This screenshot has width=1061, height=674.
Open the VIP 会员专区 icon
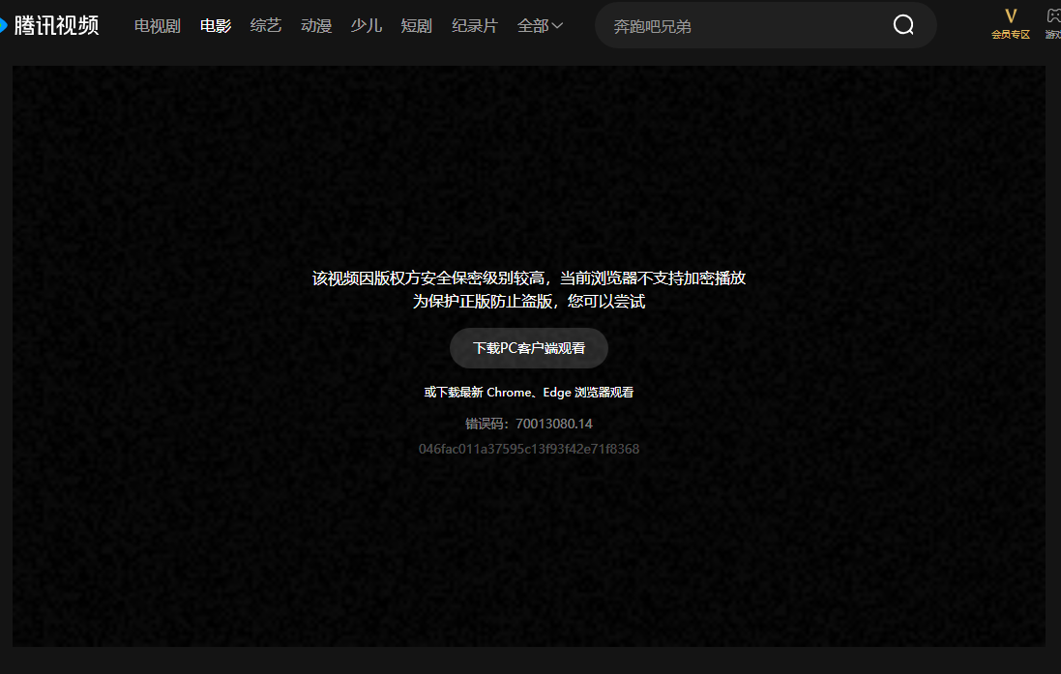point(1011,23)
